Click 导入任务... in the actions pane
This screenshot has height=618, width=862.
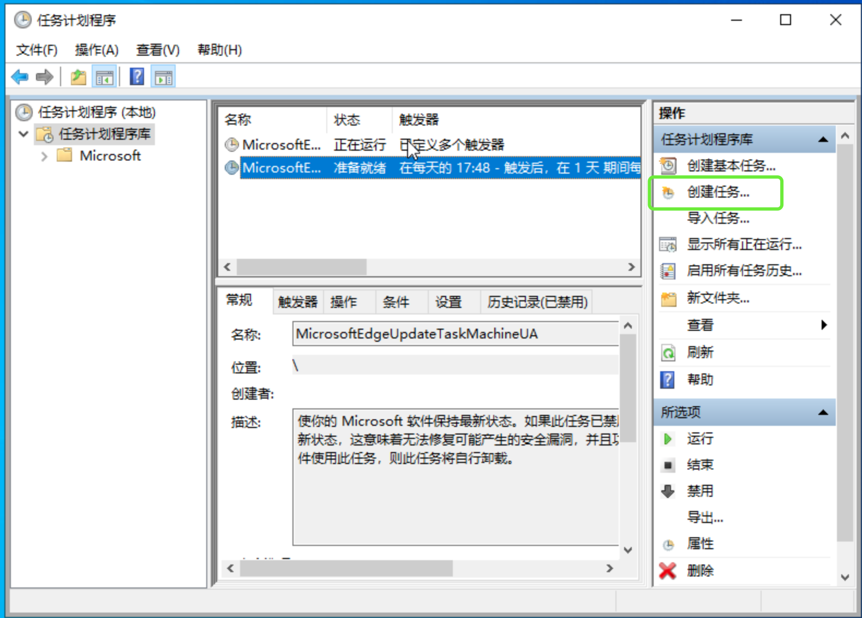718,218
